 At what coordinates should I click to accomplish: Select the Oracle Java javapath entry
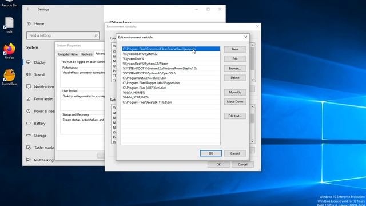pos(171,49)
